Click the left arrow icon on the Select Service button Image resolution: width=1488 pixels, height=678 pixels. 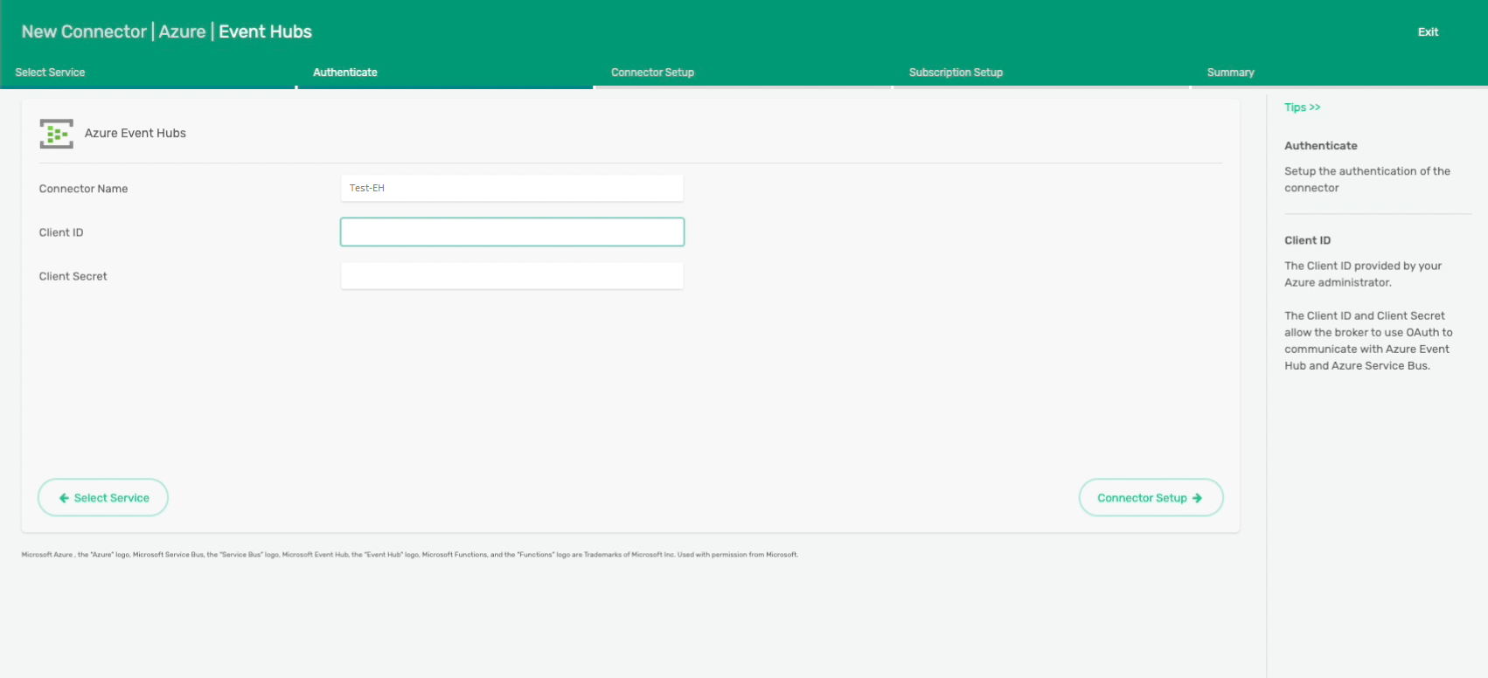64,498
